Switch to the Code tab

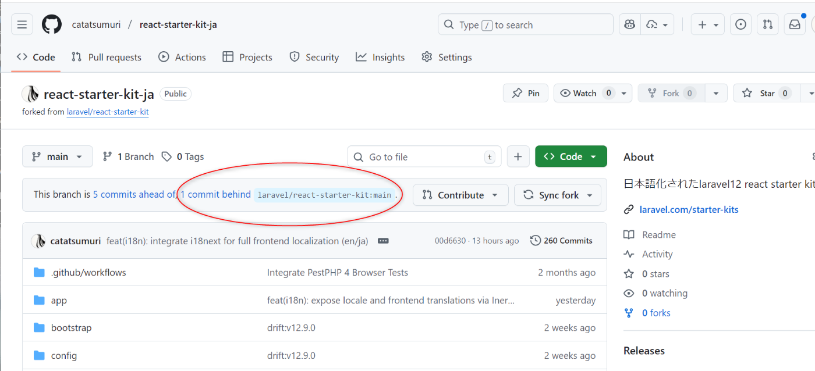[x=36, y=57]
